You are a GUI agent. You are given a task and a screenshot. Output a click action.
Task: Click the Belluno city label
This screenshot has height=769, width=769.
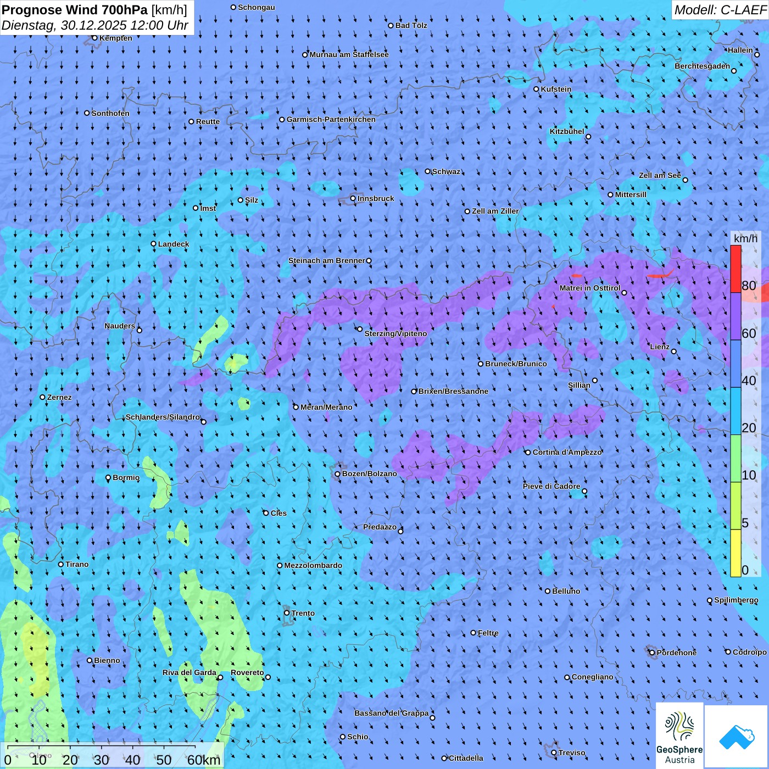pos(566,591)
